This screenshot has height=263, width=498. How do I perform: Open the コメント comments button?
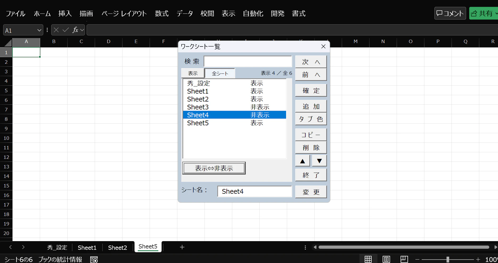coord(450,13)
